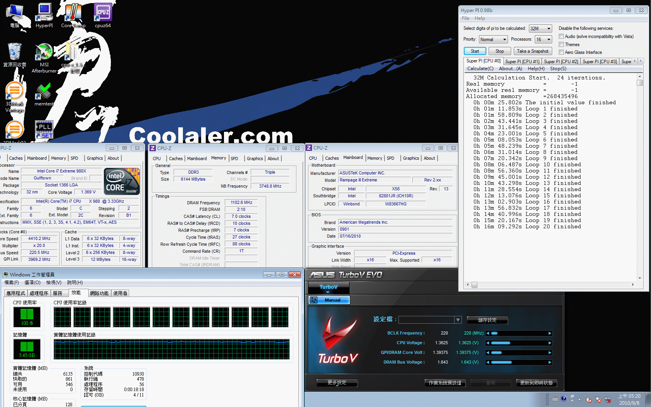The image size is (651, 407).
Task: Open the File menu in Hyper PI
Action: click(x=465, y=18)
